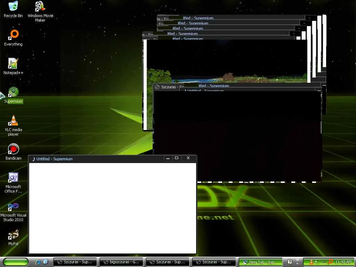Viewport: 356px width, 267px height.
Task: Minimize the Untitled - Supermium window
Action: (168, 158)
